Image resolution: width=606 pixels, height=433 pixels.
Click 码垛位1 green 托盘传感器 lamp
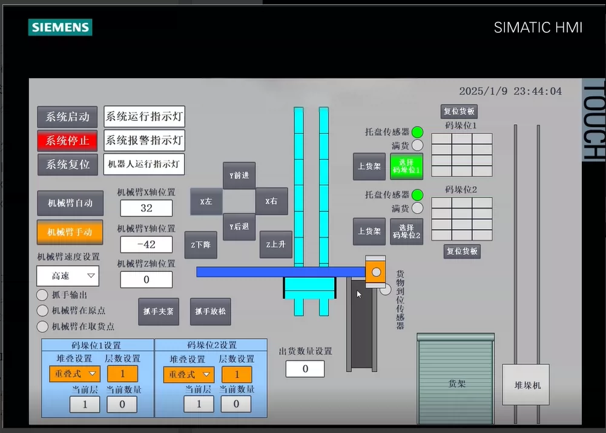(417, 132)
